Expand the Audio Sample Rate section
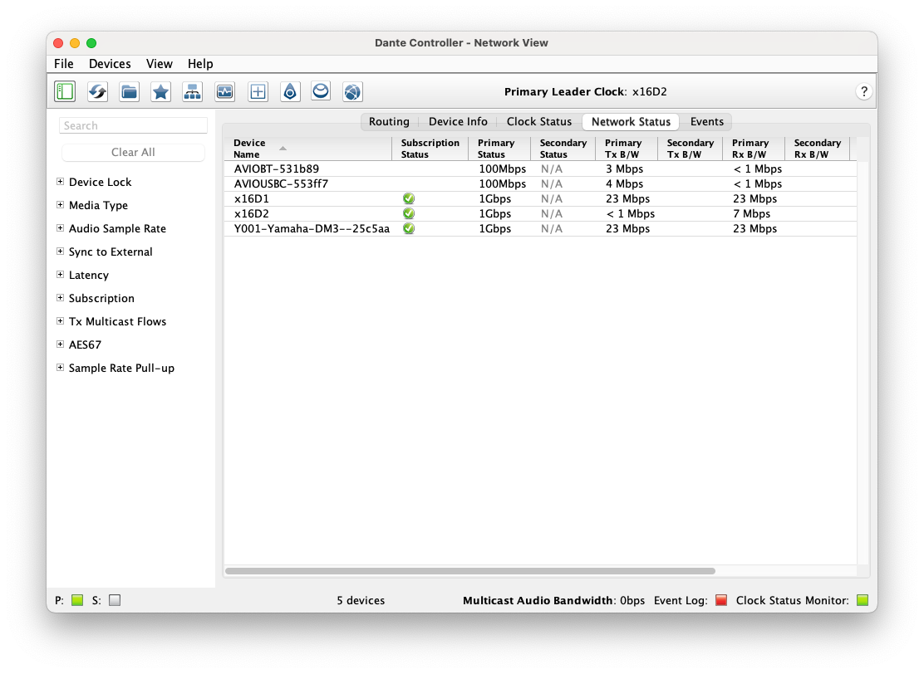The width and height of the screenshot is (924, 674). 59,228
